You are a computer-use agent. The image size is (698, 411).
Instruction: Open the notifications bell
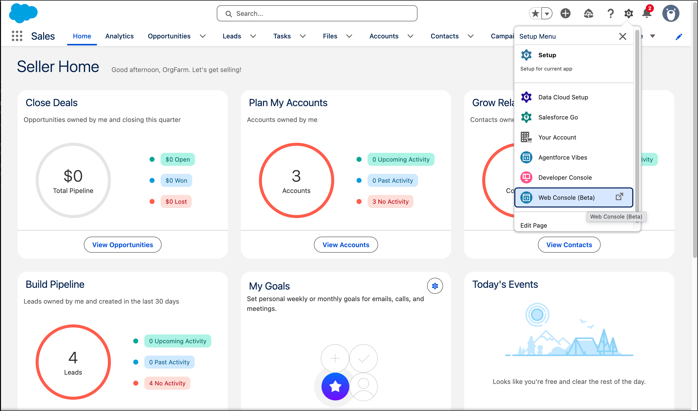647,13
